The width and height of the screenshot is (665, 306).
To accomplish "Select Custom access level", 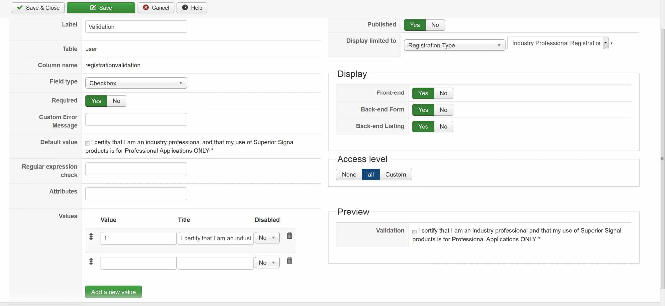I will point(395,175).
